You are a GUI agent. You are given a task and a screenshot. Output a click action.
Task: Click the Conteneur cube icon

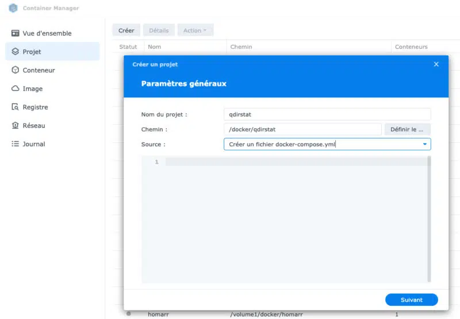tap(16, 70)
